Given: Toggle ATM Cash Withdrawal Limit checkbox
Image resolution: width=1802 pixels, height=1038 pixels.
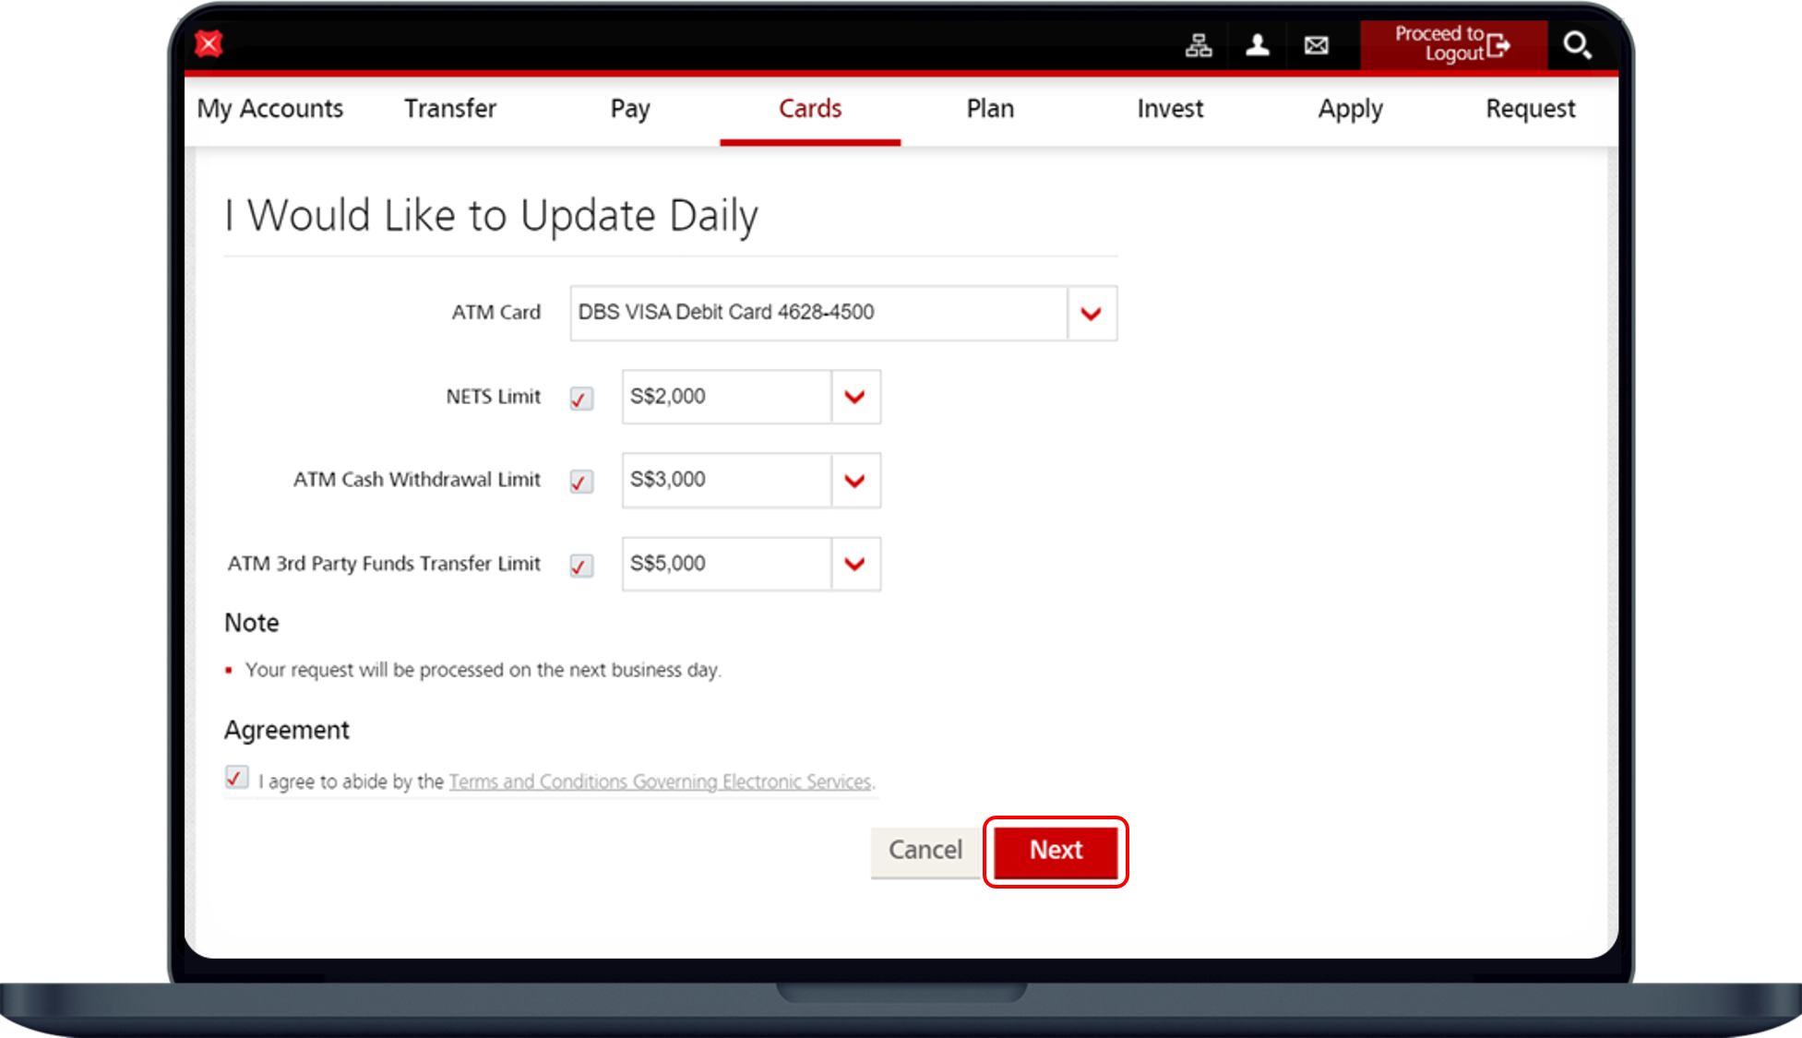Looking at the screenshot, I should [x=581, y=482].
